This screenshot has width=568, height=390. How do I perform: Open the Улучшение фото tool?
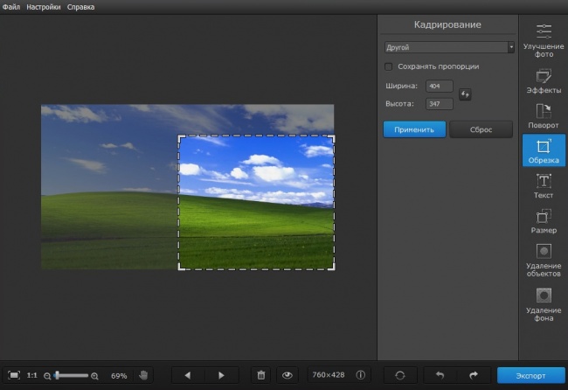tap(544, 40)
